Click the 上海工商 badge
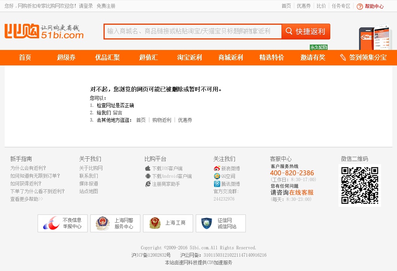397x271 pixels. tap(168, 223)
